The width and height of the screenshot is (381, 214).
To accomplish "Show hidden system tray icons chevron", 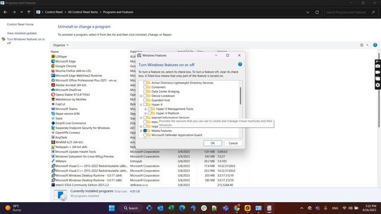I will [302, 208].
